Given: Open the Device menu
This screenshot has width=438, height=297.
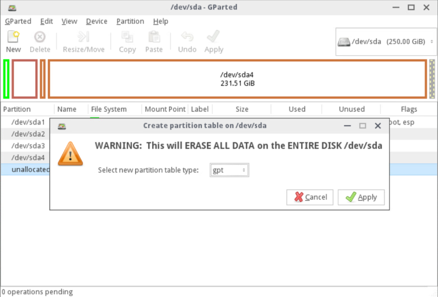Looking at the screenshot, I should point(96,21).
